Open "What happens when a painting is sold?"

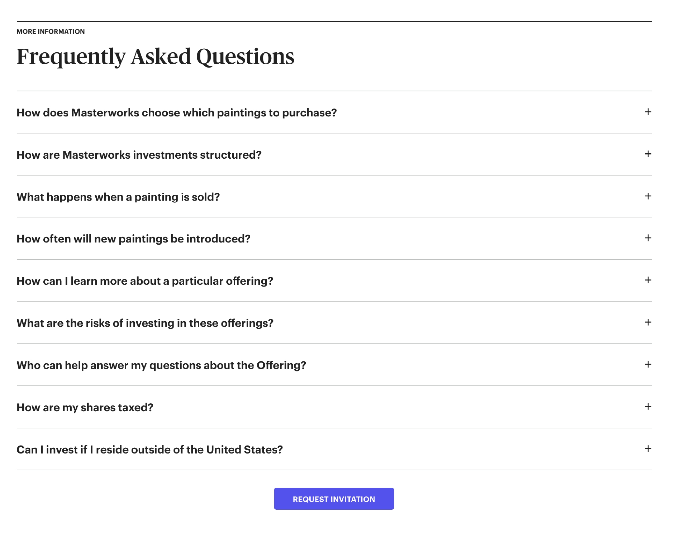pyautogui.click(x=118, y=197)
